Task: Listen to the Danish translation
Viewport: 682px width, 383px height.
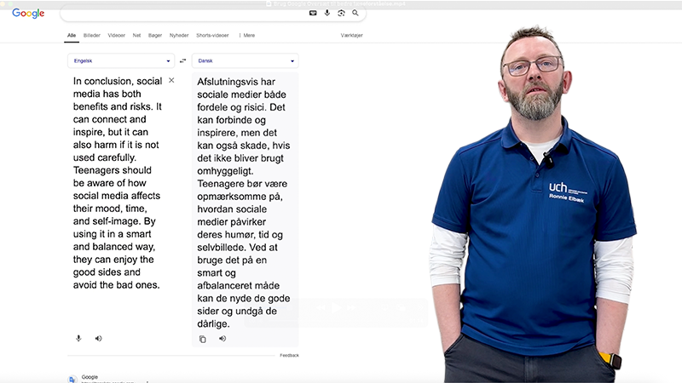Action: 223,338
